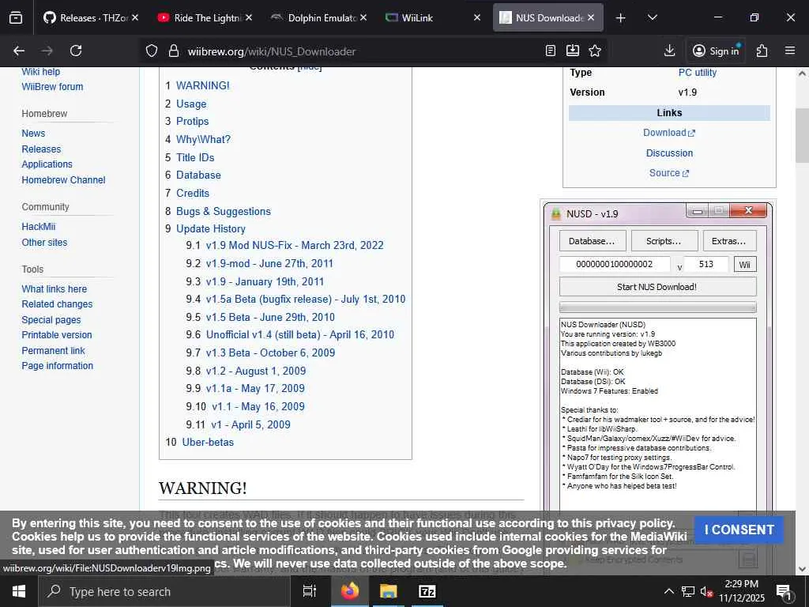Open Page information link
Screen dimensions: 809x607
(57, 365)
